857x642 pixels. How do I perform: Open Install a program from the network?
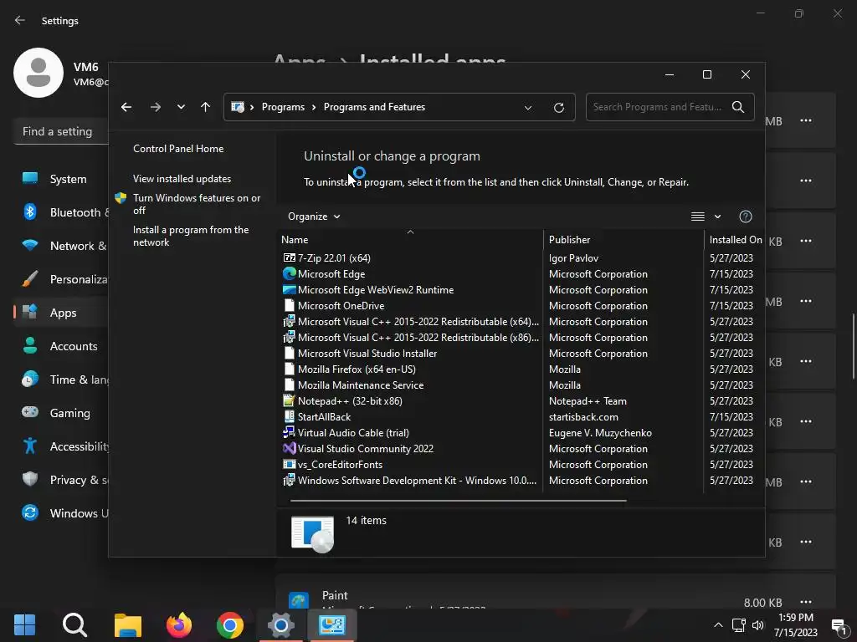[x=191, y=236]
